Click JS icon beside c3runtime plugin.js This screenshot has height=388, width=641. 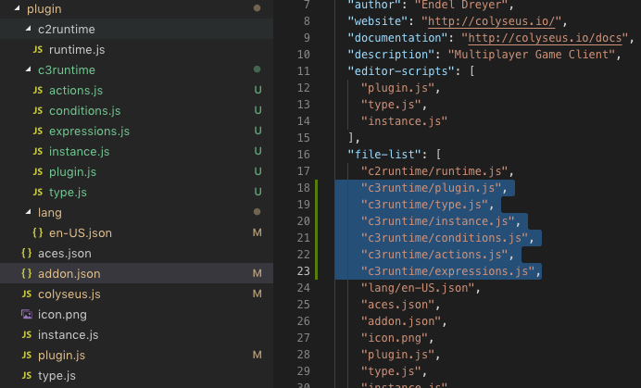[38, 171]
